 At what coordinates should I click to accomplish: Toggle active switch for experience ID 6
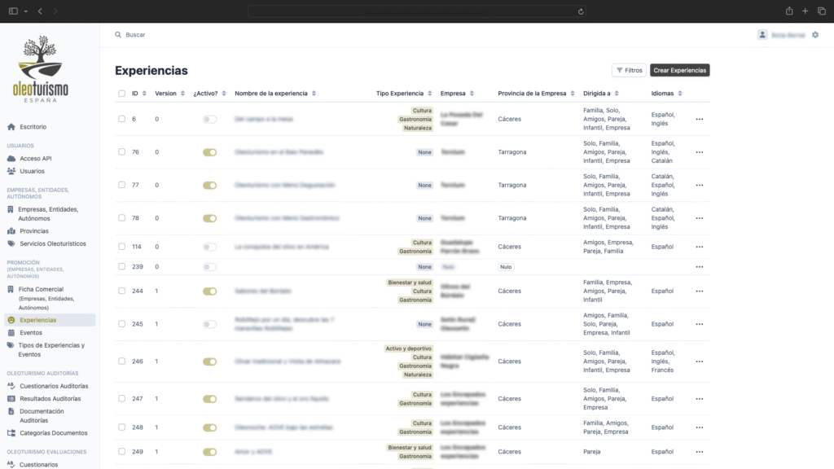pyautogui.click(x=209, y=119)
